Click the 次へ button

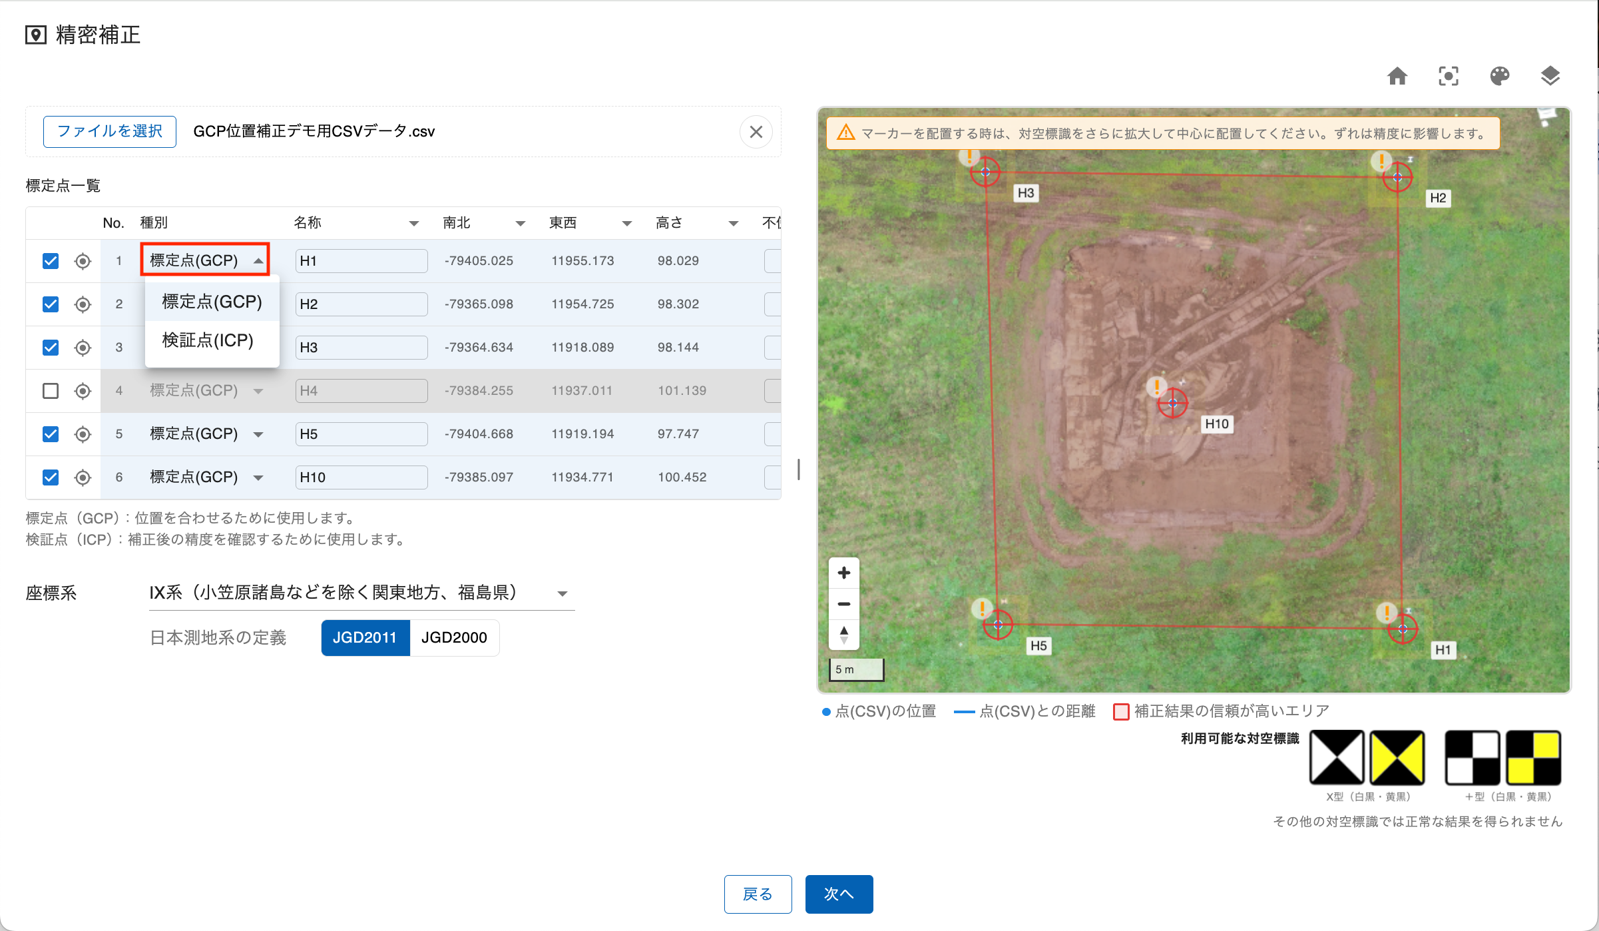click(838, 894)
